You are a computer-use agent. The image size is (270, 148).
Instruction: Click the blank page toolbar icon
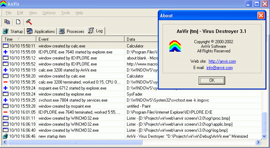(18, 22)
